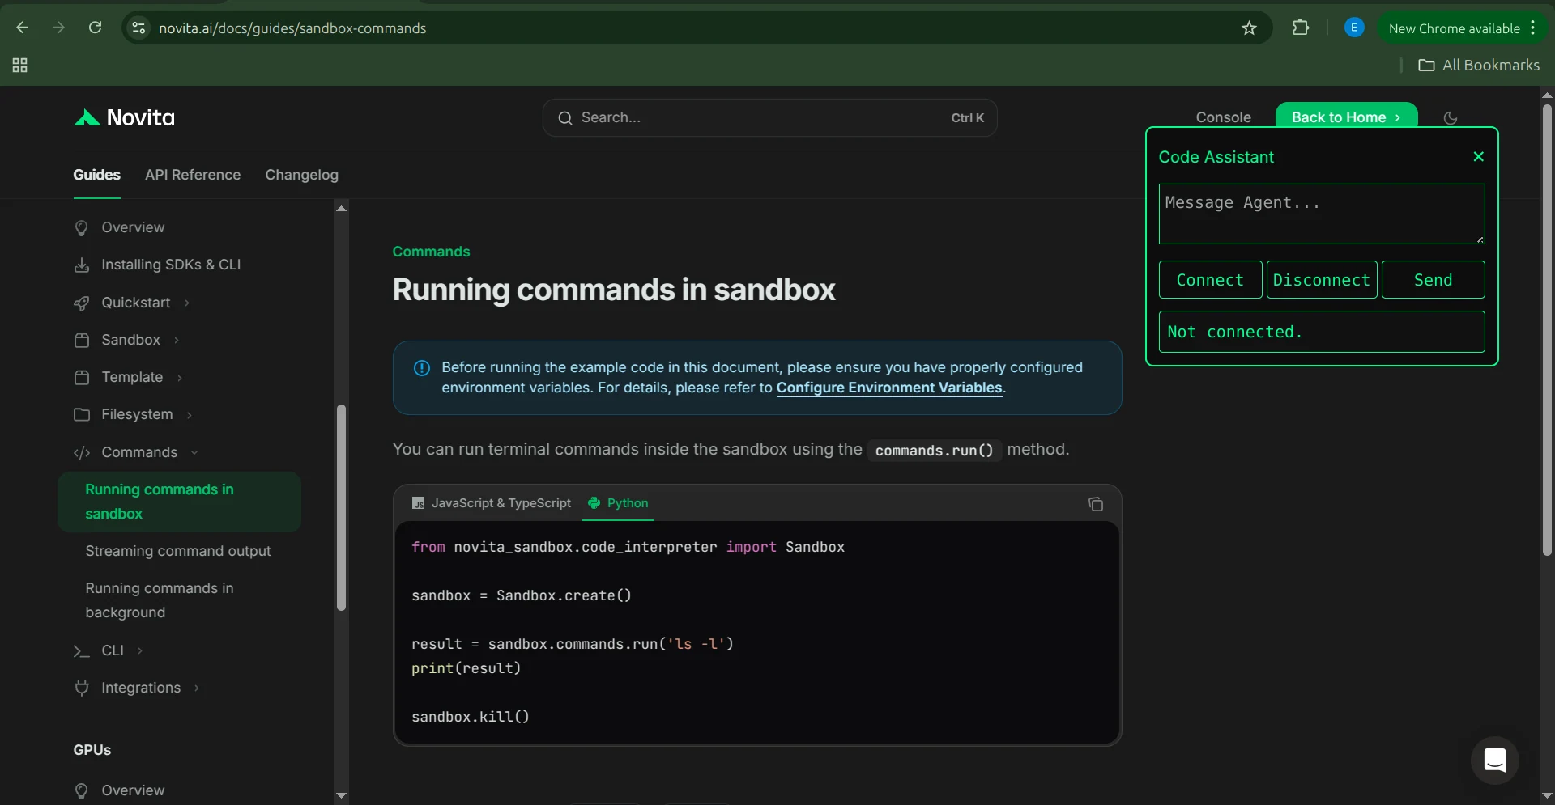Reload the current page

tap(95, 28)
